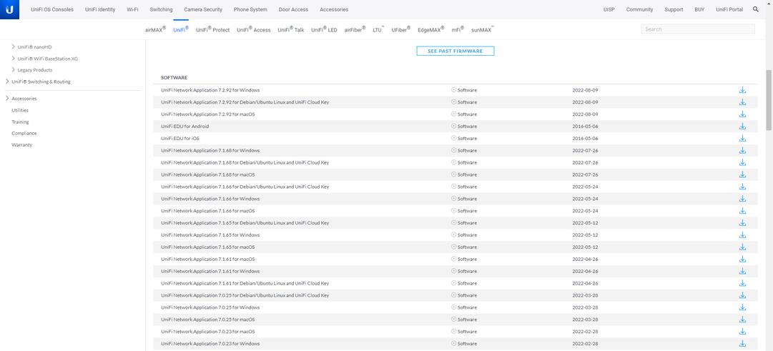Open Camera Security in top navigation
773x351 pixels.
click(203, 9)
